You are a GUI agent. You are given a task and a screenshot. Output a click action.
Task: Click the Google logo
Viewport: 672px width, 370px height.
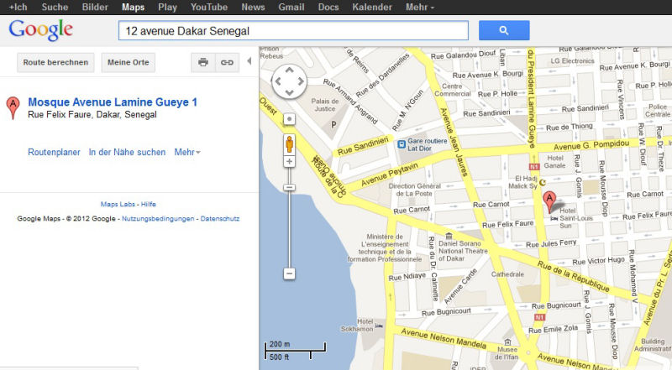point(40,30)
